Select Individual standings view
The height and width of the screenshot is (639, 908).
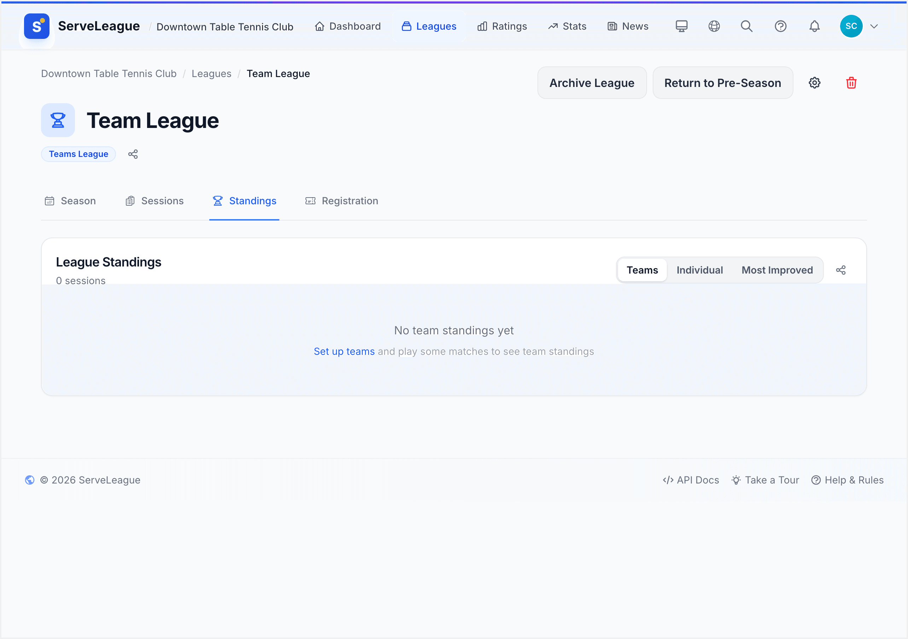coord(700,270)
